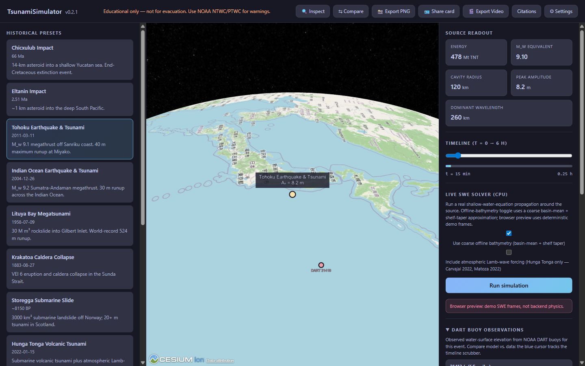Click the Live SWE Solver (CPU) heading
This screenshot has width=585, height=366.
tap(477, 194)
